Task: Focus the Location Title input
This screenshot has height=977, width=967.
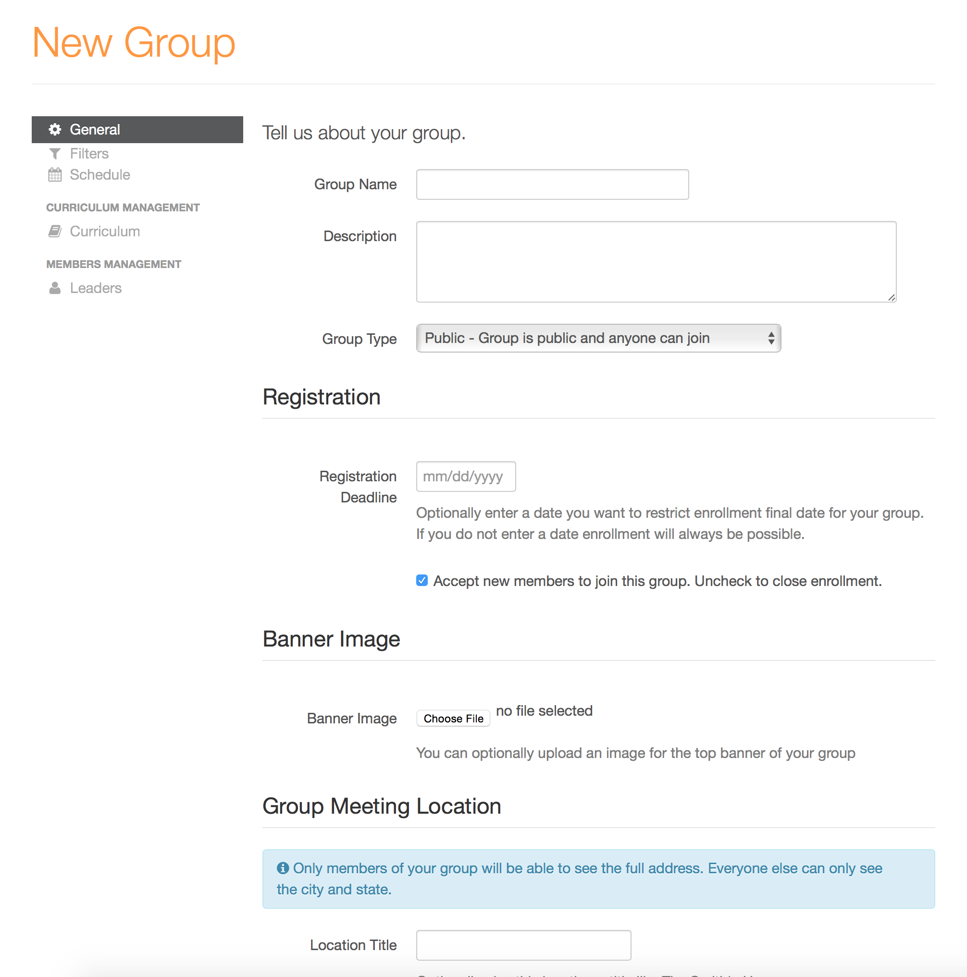Action: [x=523, y=945]
